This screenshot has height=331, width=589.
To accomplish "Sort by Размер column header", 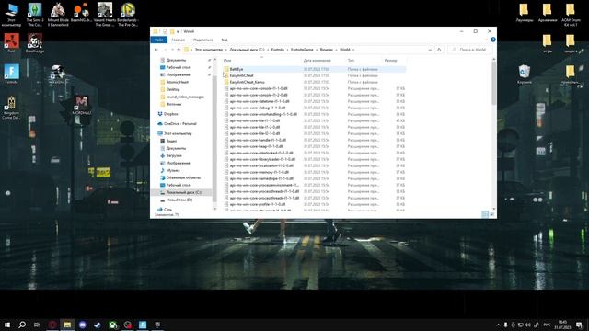I will (x=390, y=61).
